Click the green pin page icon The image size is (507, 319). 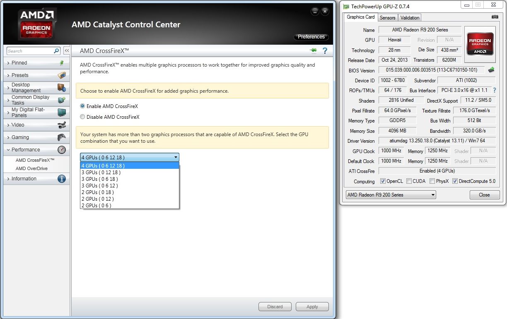tap(313, 50)
